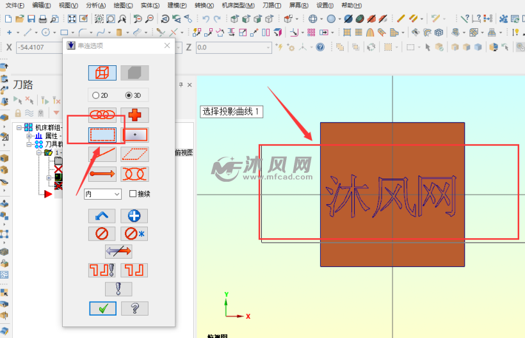525x338 pixels.
Task: Choose the point selection method (red plus)
Action: pos(134,115)
